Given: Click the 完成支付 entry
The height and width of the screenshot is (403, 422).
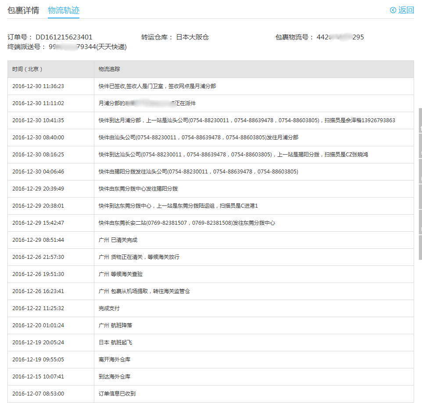Looking at the screenshot, I should pyautogui.click(x=109, y=308).
